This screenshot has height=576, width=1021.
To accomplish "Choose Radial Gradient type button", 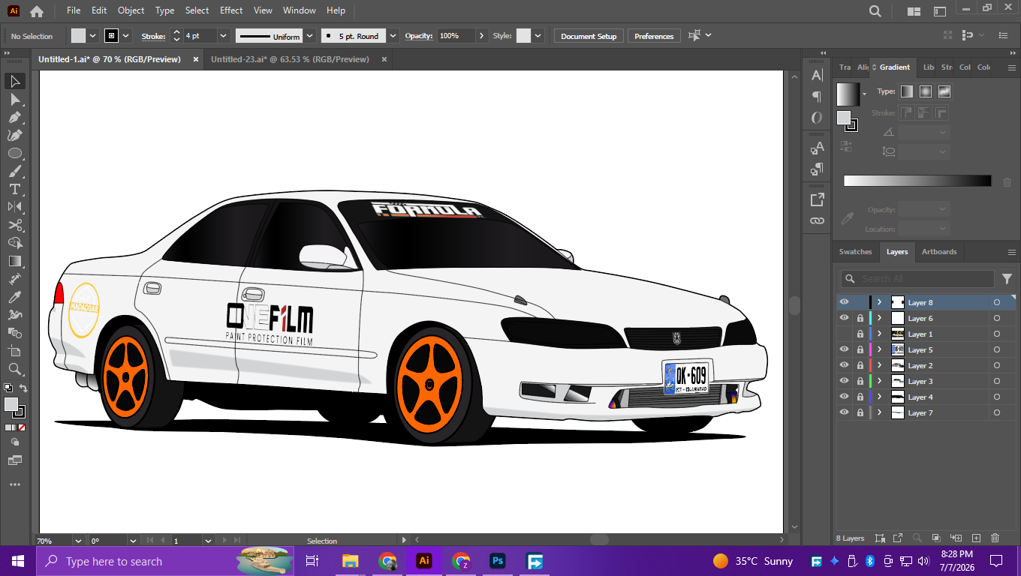I will coord(926,91).
